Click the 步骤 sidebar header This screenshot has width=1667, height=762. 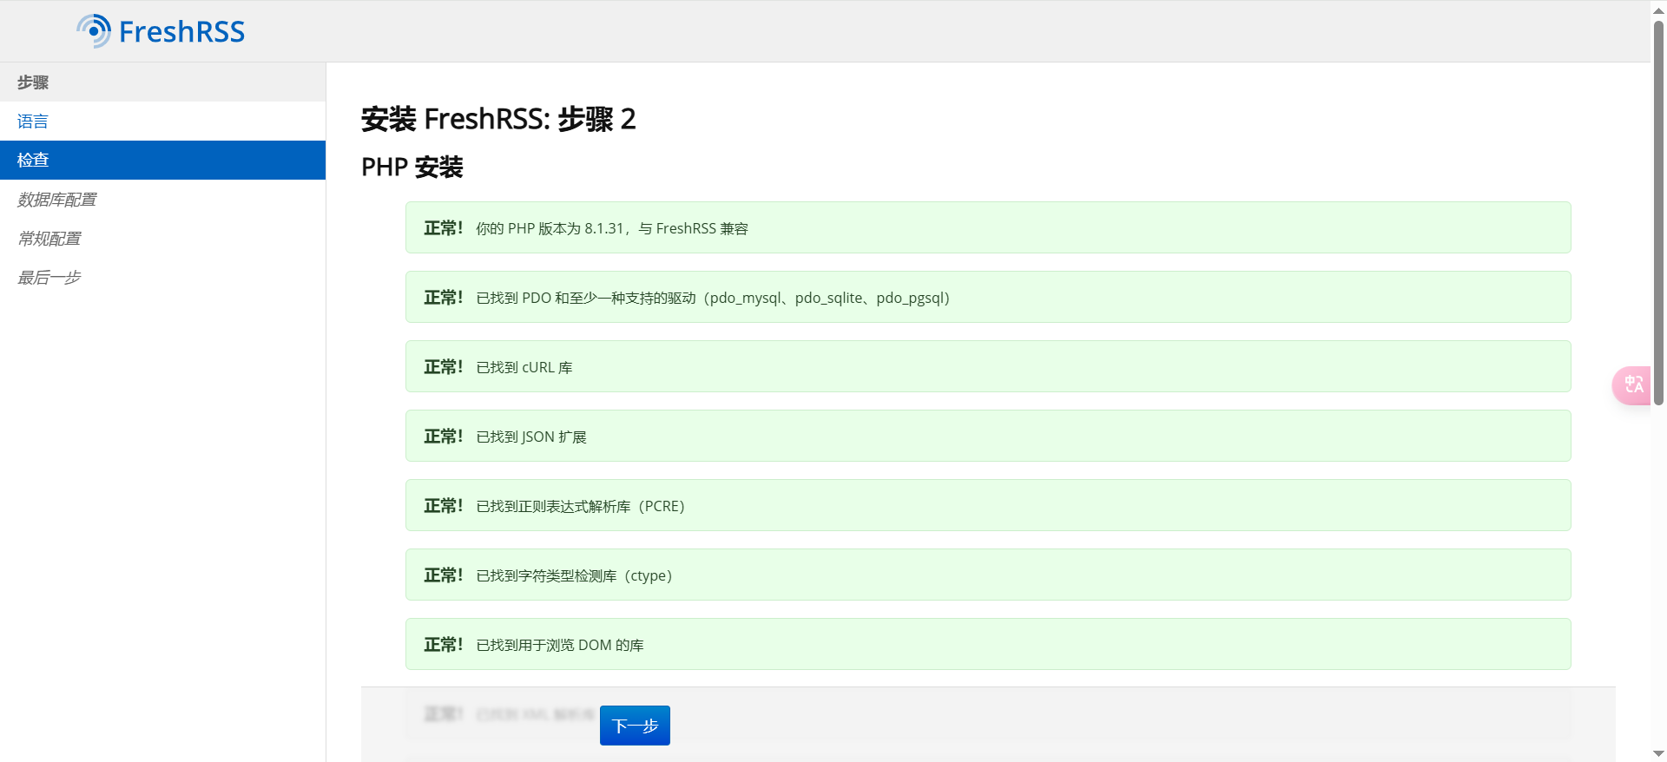tap(162, 82)
